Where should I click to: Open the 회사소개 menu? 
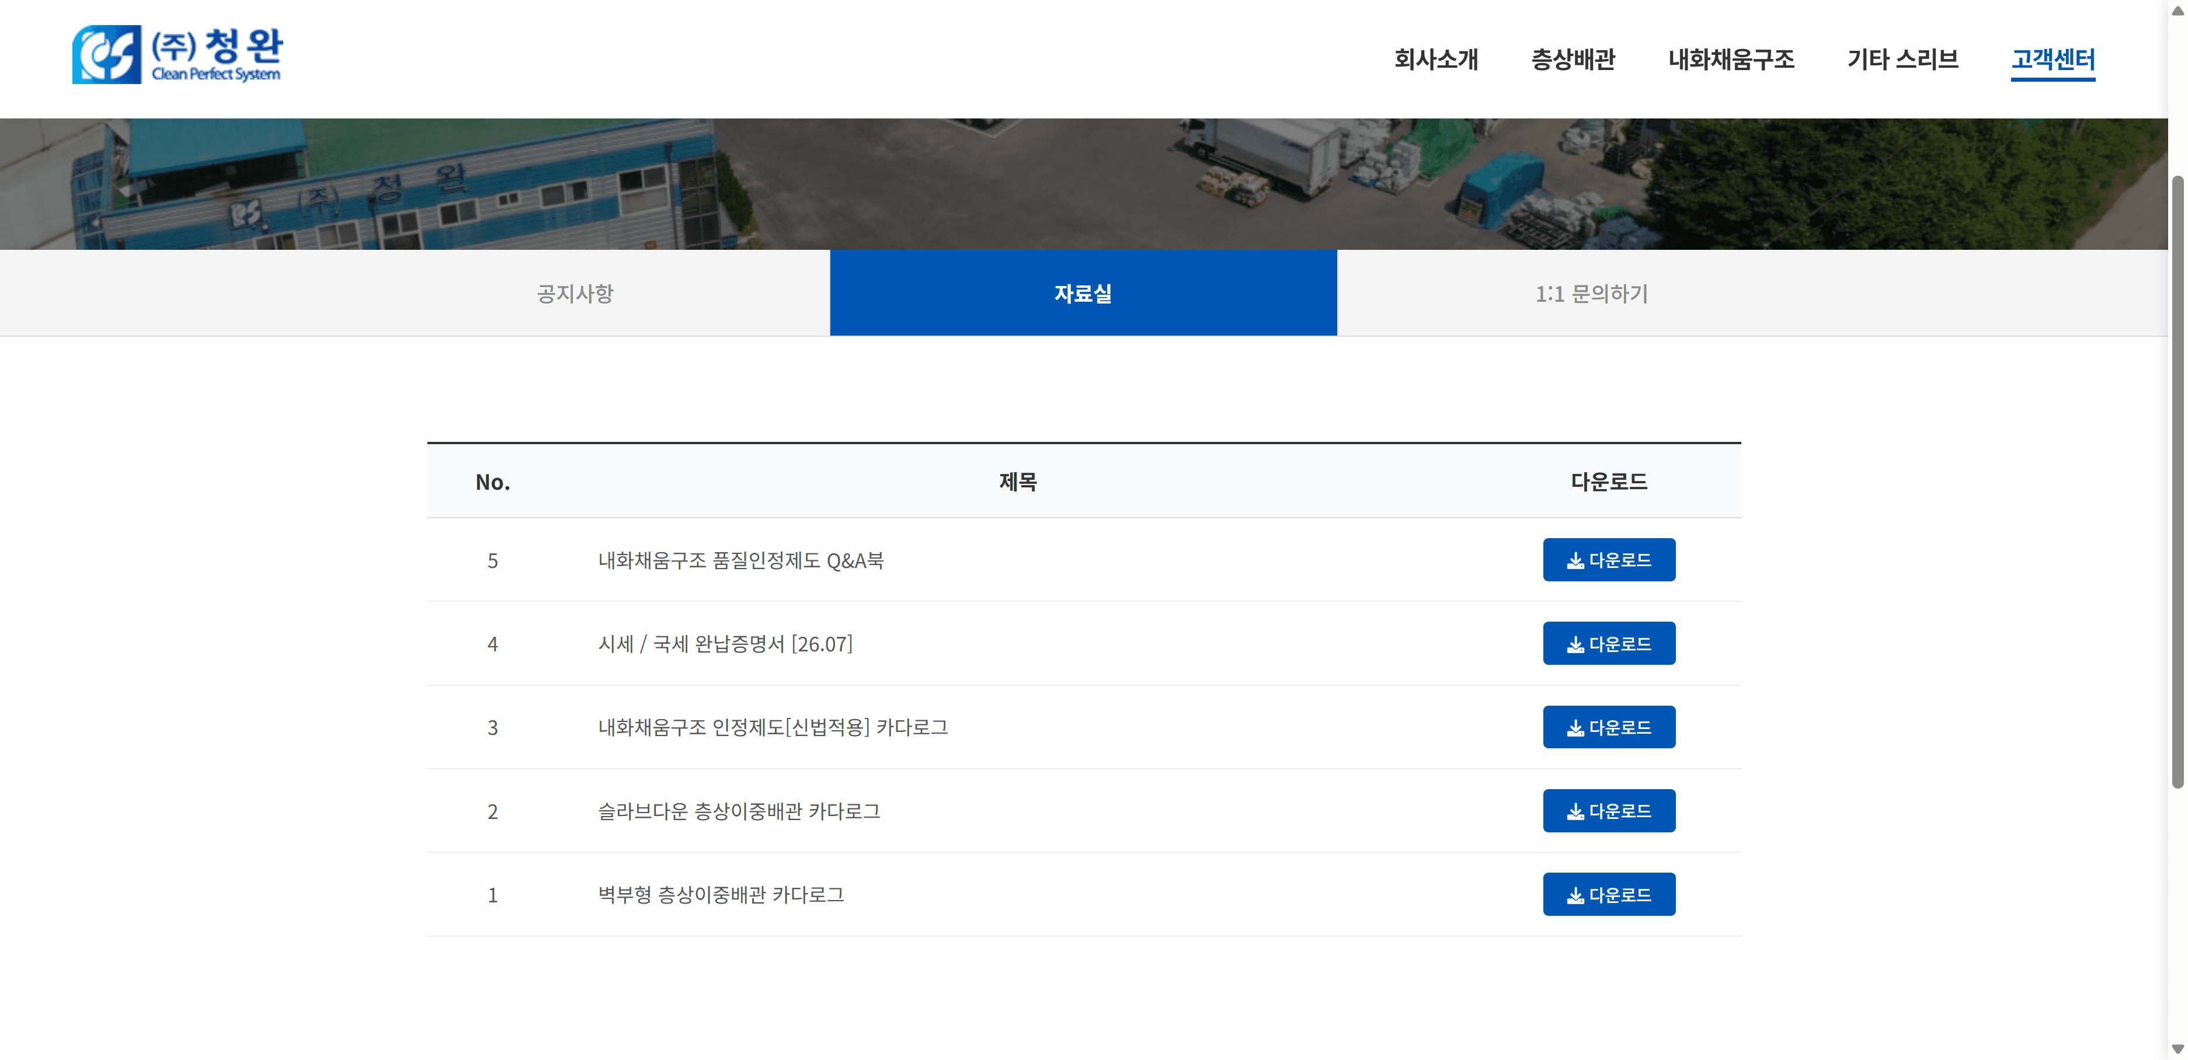1435,60
